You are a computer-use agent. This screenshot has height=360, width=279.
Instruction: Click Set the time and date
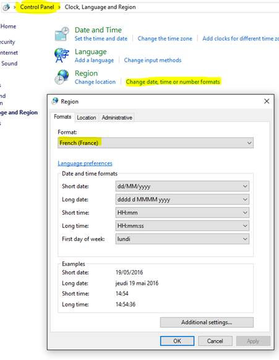pos(101,38)
